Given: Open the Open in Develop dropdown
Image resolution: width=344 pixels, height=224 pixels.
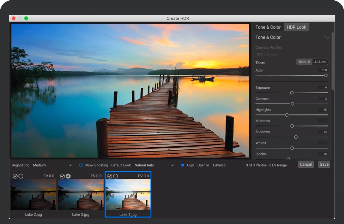Looking at the screenshot, I should click(219, 165).
